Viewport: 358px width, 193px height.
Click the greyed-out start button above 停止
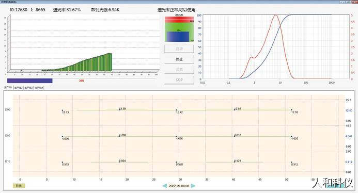click(179, 49)
